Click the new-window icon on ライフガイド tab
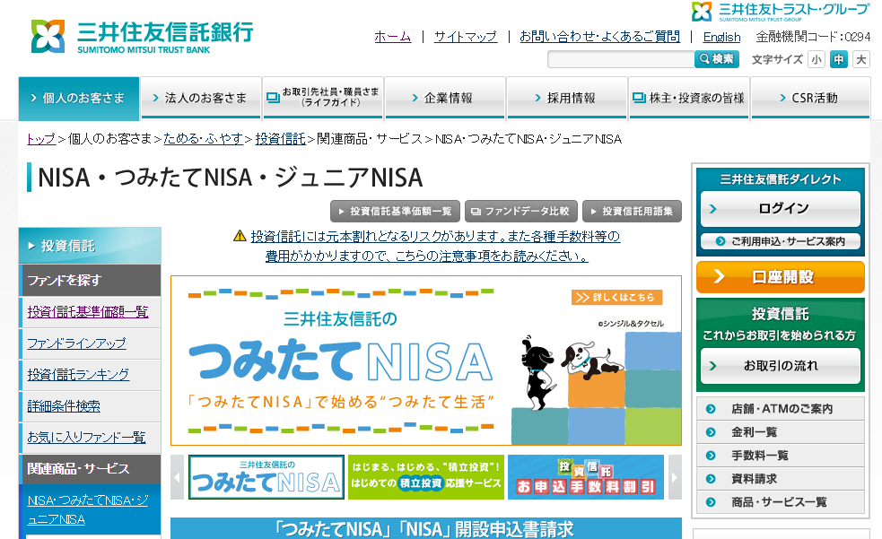 (273, 98)
